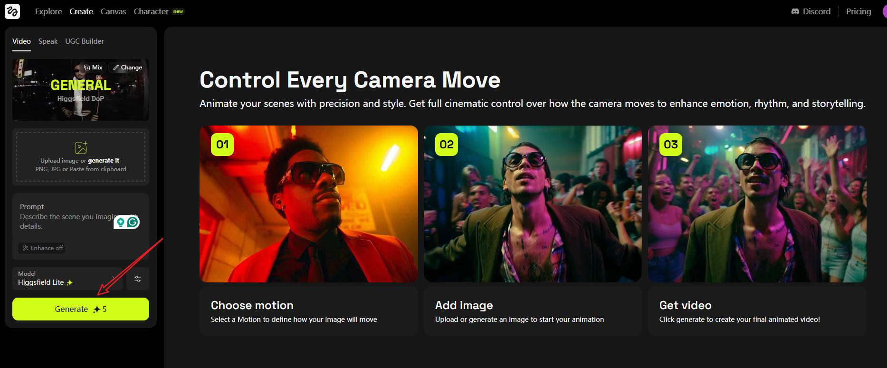Switch to the UGC Builder tab
The image size is (887, 368).
coord(85,41)
